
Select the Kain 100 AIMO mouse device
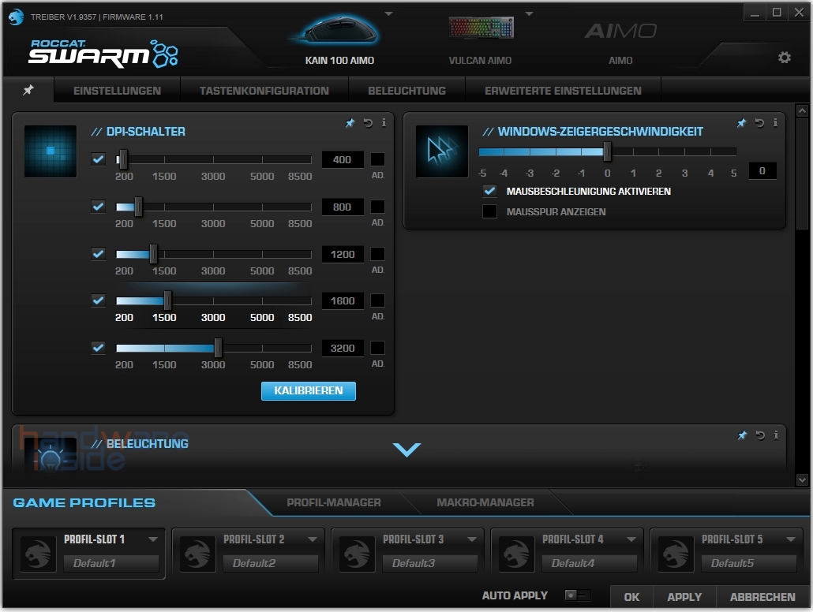(x=339, y=39)
